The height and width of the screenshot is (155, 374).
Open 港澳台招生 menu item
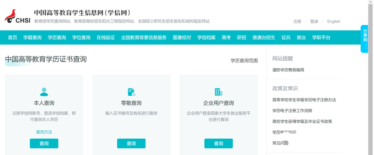[x=264, y=37]
